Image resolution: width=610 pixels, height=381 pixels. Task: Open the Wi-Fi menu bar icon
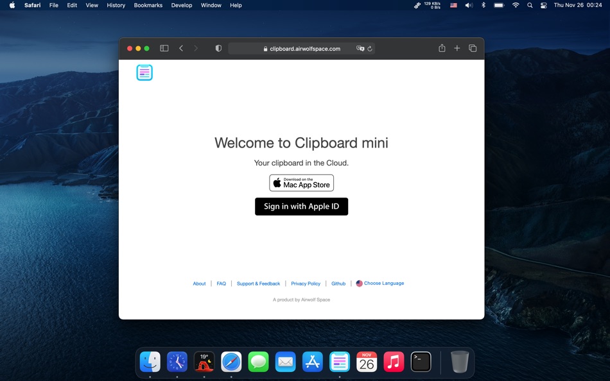516,5
